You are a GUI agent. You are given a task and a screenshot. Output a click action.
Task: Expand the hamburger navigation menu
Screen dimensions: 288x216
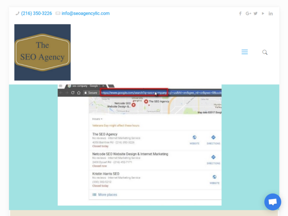pos(244,52)
